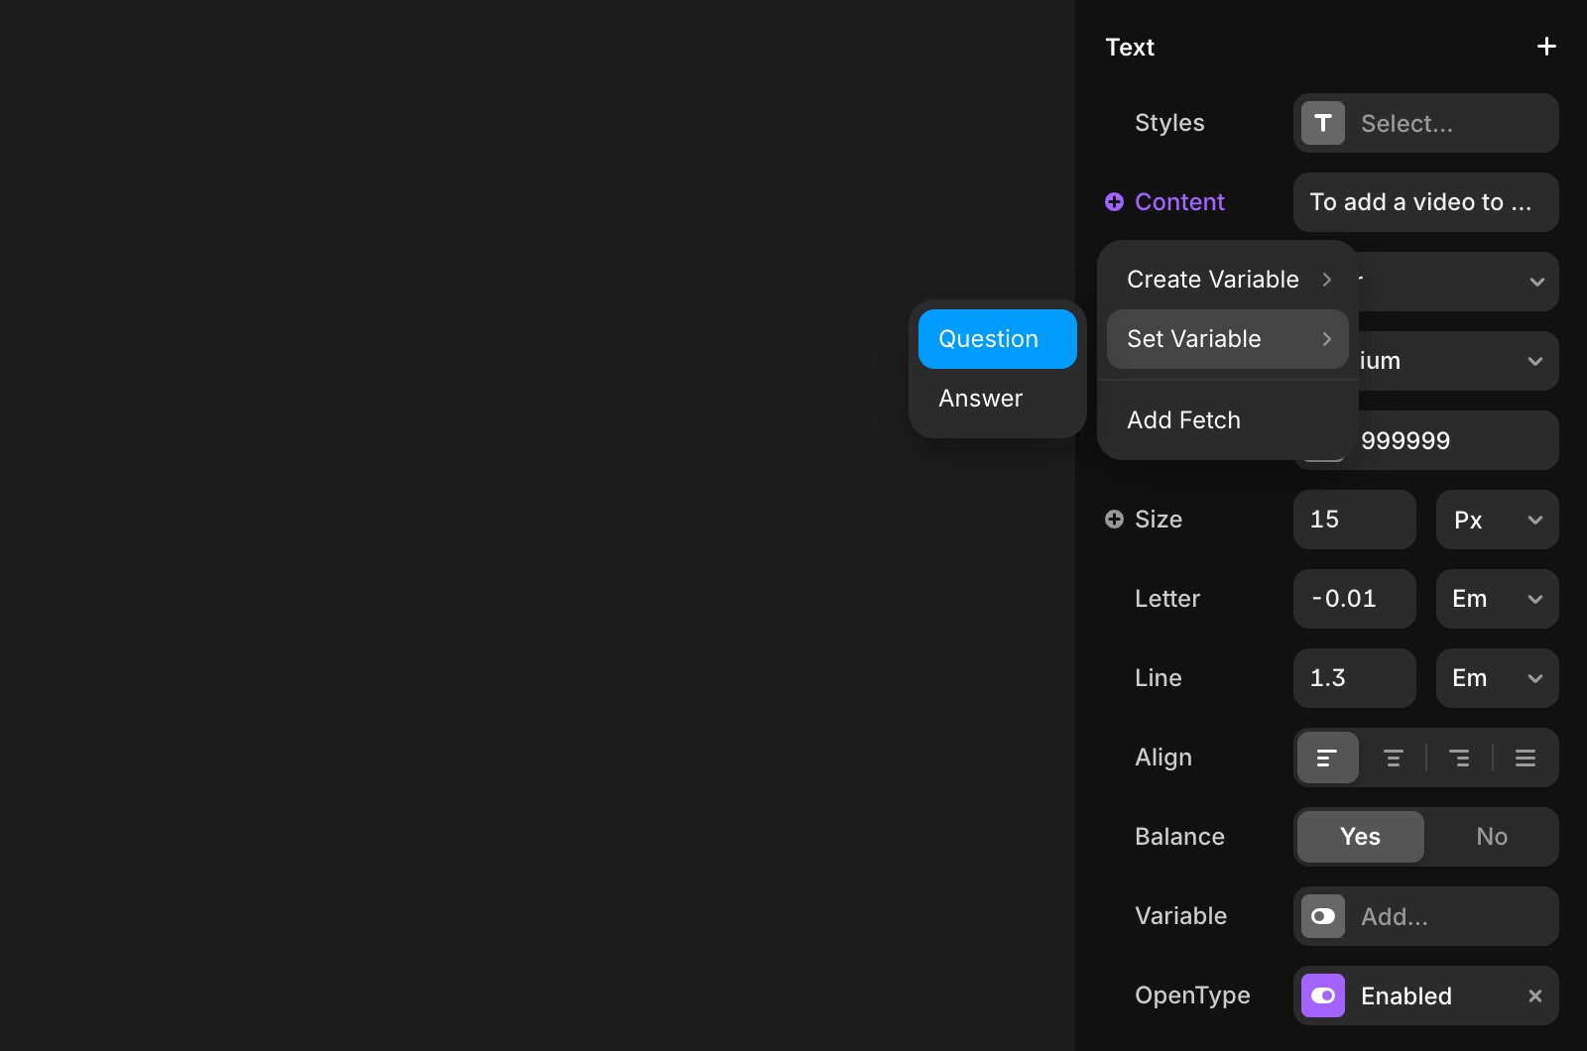Open the Set Variable submenu
1587x1051 pixels.
click(1228, 339)
